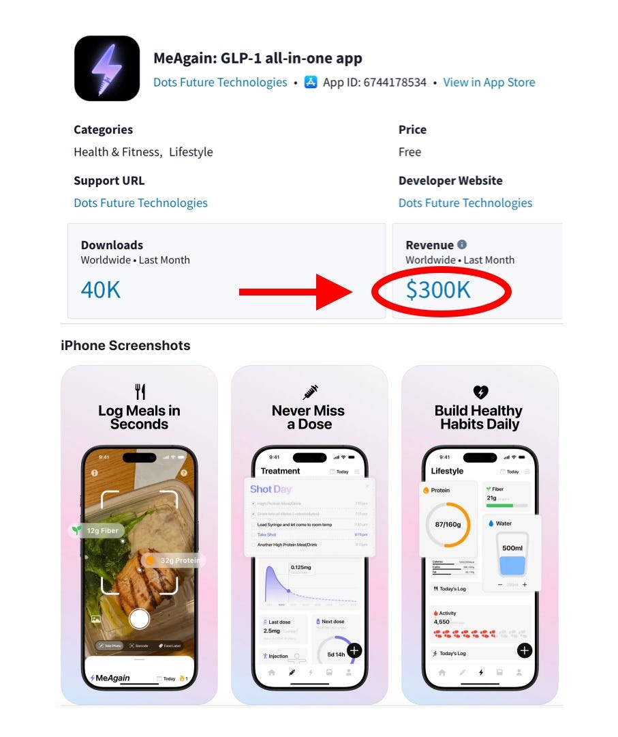Click the water plus stepper in Lifestyle screenshot
Screen dimensions: 618x737
click(x=525, y=584)
